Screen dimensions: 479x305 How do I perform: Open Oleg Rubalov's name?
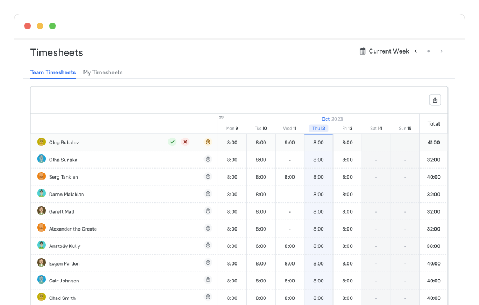click(64, 143)
